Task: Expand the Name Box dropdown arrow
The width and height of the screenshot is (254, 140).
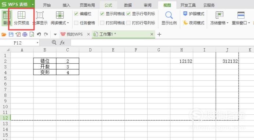Action: (x=37, y=43)
